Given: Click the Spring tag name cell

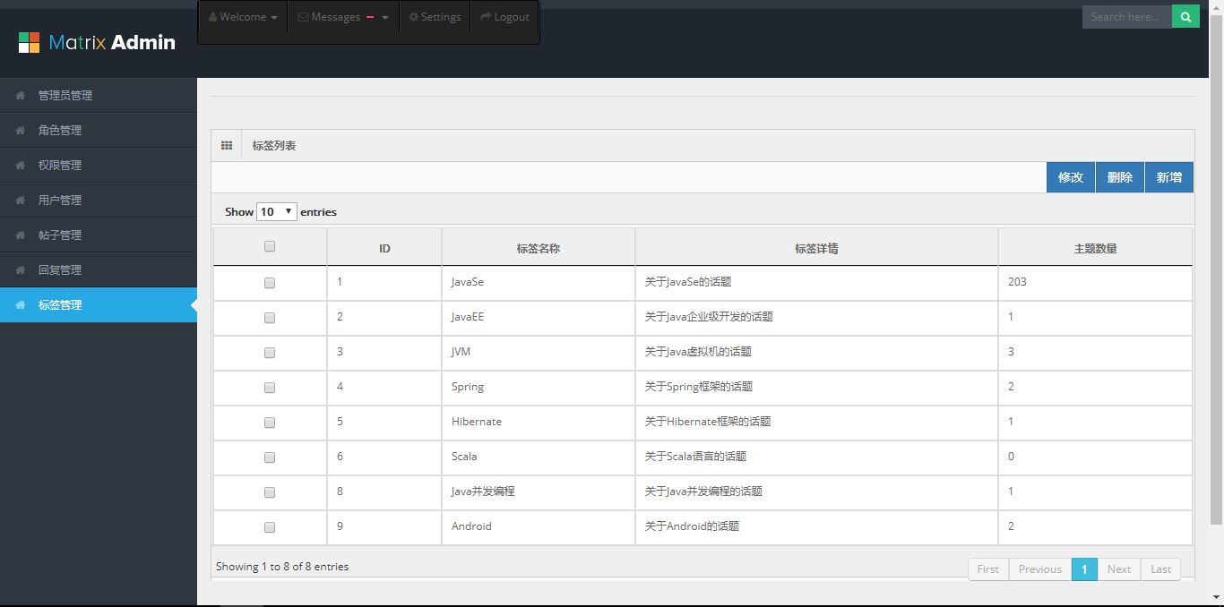Looking at the screenshot, I should click(539, 387).
